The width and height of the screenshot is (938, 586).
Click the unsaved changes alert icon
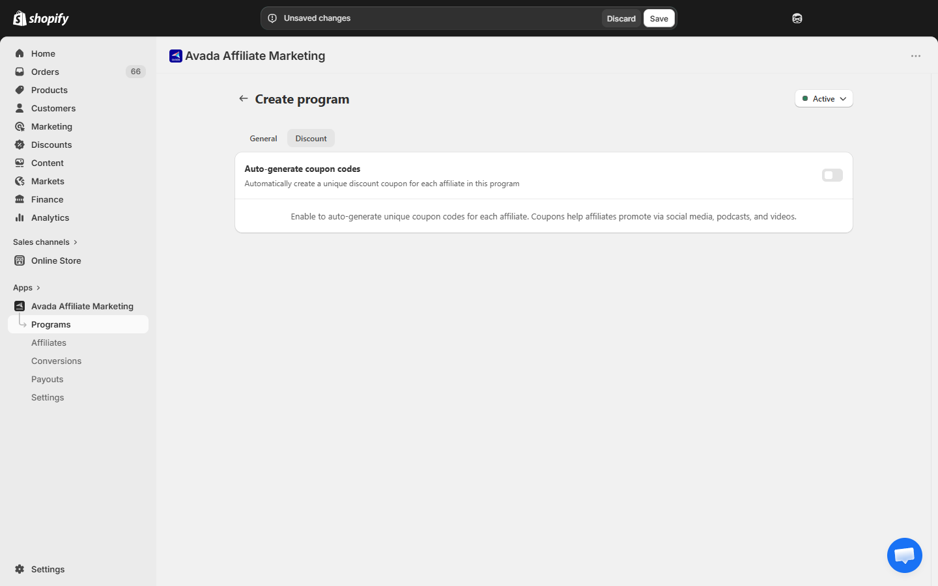pos(272,18)
